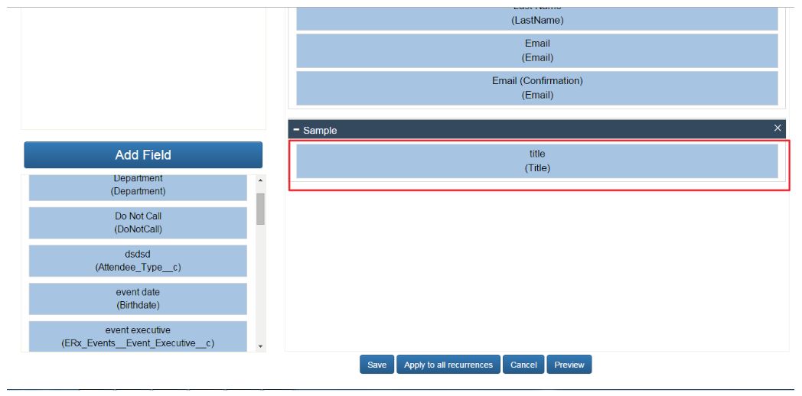The width and height of the screenshot is (802, 396).
Task: Cancel the form changes
Action: pyautogui.click(x=523, y=365)
